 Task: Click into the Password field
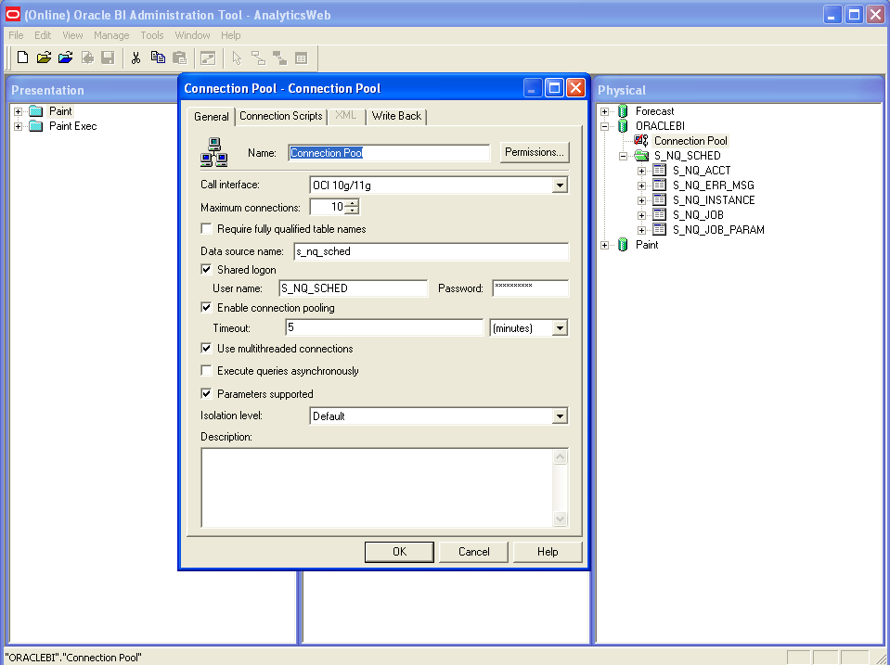530,288
